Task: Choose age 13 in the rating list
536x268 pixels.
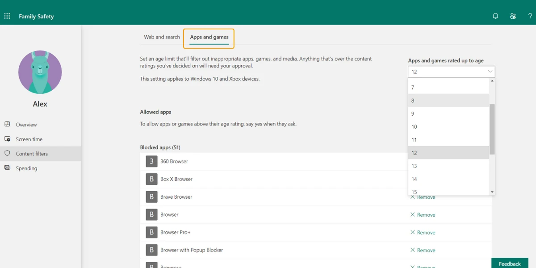Action: point(448,166)
